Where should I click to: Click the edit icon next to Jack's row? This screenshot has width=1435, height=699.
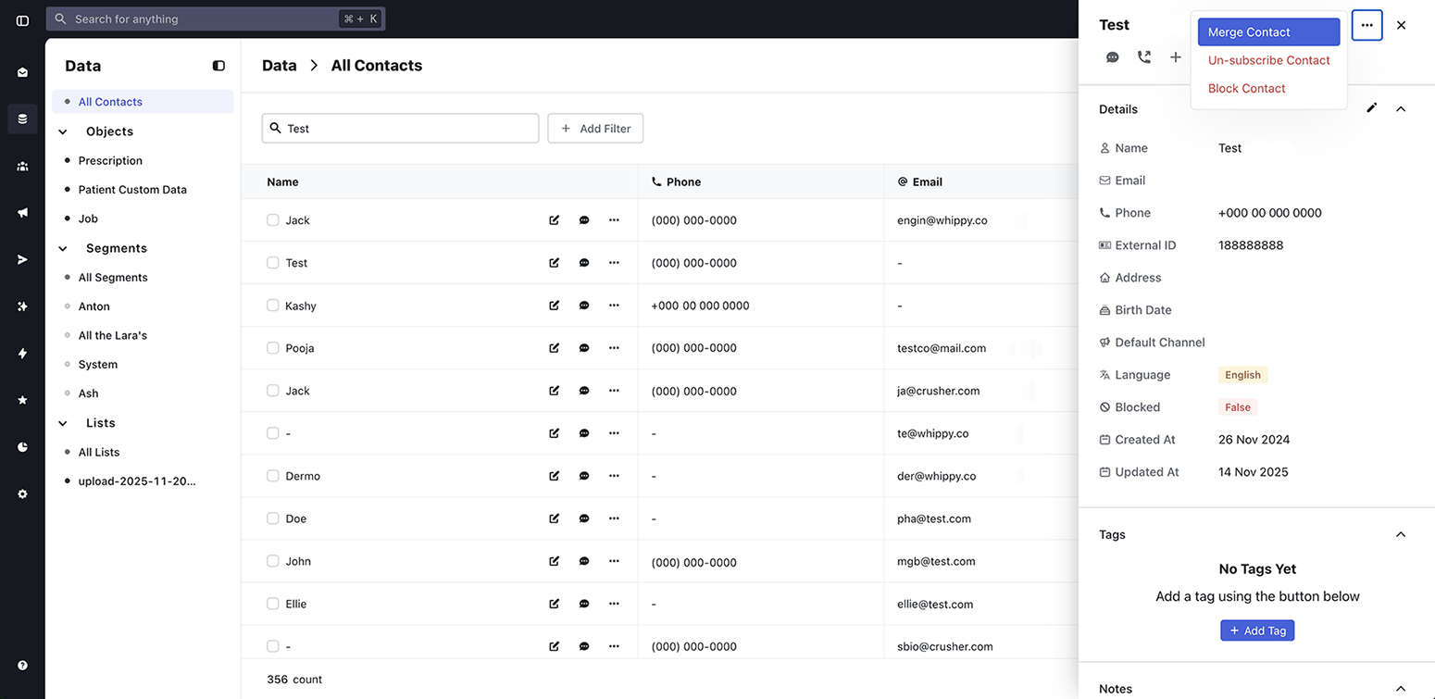tap(554, 220)
